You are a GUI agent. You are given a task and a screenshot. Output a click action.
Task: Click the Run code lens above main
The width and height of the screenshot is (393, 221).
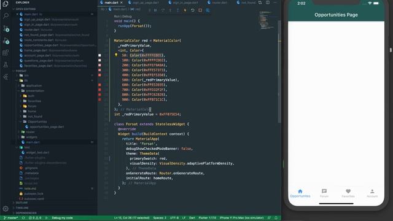(117, 17)
